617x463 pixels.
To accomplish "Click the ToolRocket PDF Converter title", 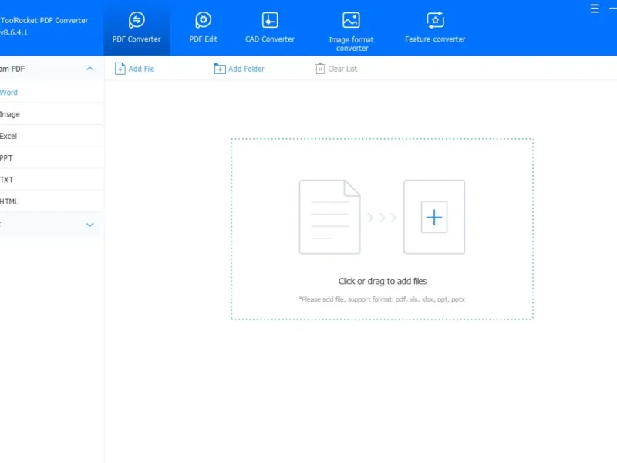I will (x=44, y=21).
